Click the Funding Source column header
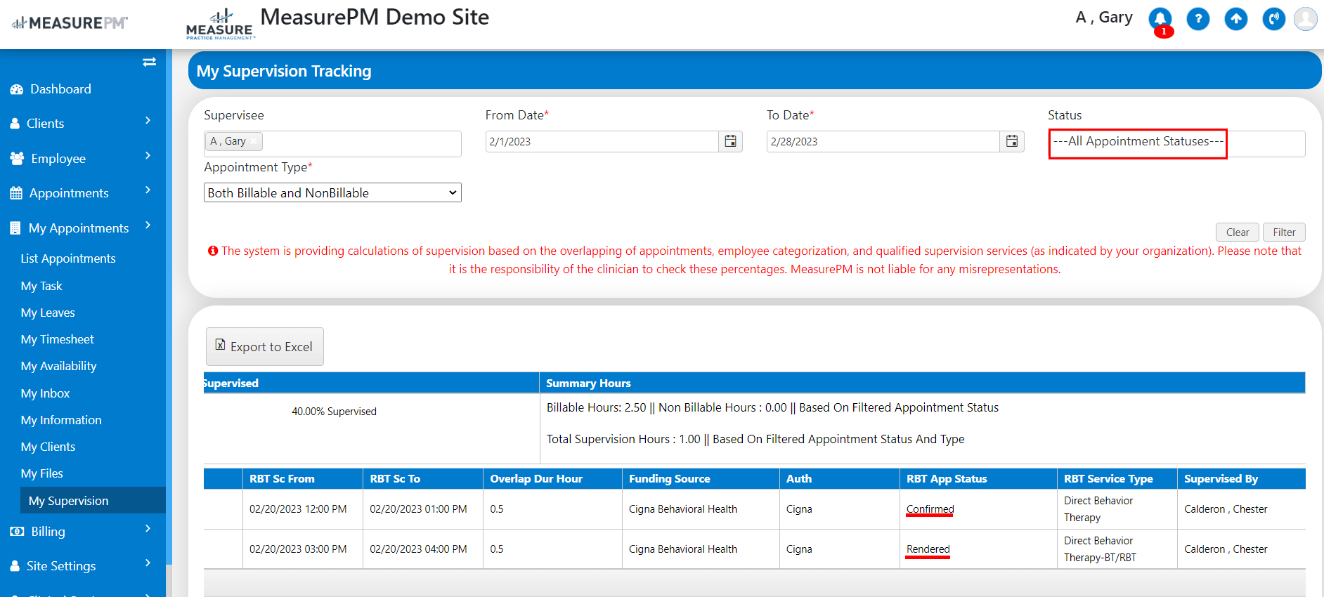This screenshot has width=1324, height=597. 701,478
